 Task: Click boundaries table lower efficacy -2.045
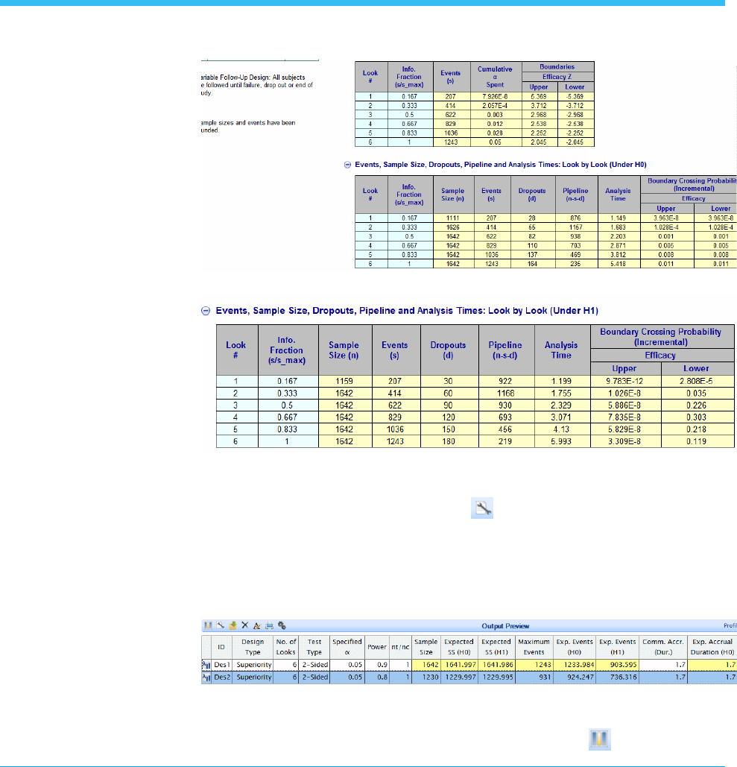point(575,142)
